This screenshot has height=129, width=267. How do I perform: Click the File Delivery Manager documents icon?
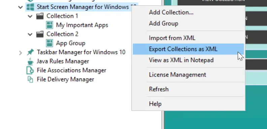pos(30,79)
